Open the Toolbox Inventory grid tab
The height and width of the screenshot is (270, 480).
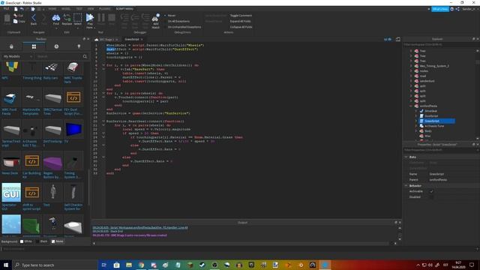pyautogui.click(x=34, y=46)
